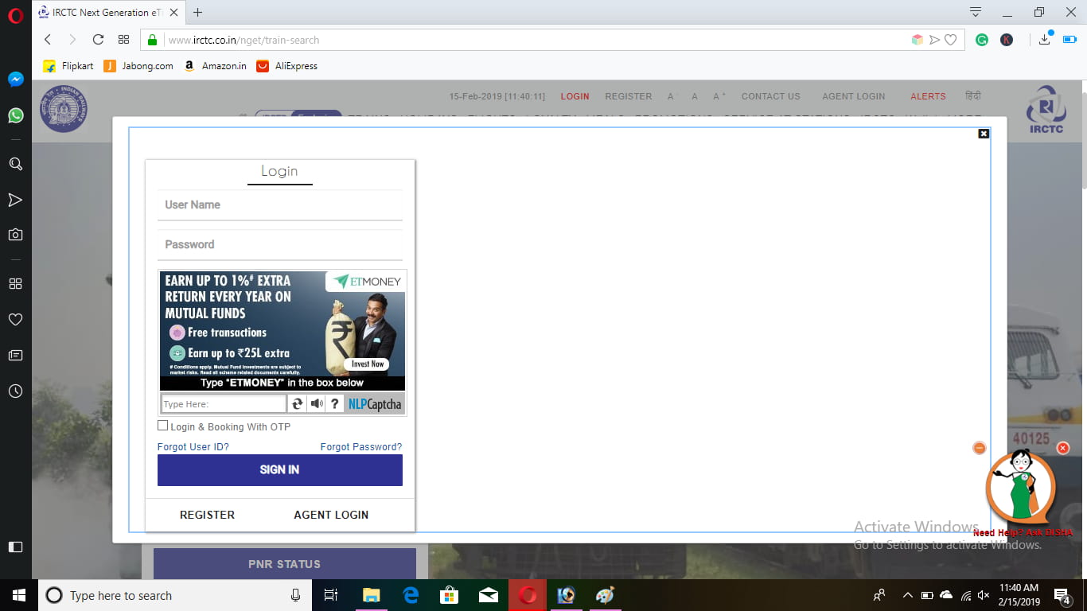The image size is (1087, 611).
Task: Open Forgot User ID link
Action: pos(193,447)
